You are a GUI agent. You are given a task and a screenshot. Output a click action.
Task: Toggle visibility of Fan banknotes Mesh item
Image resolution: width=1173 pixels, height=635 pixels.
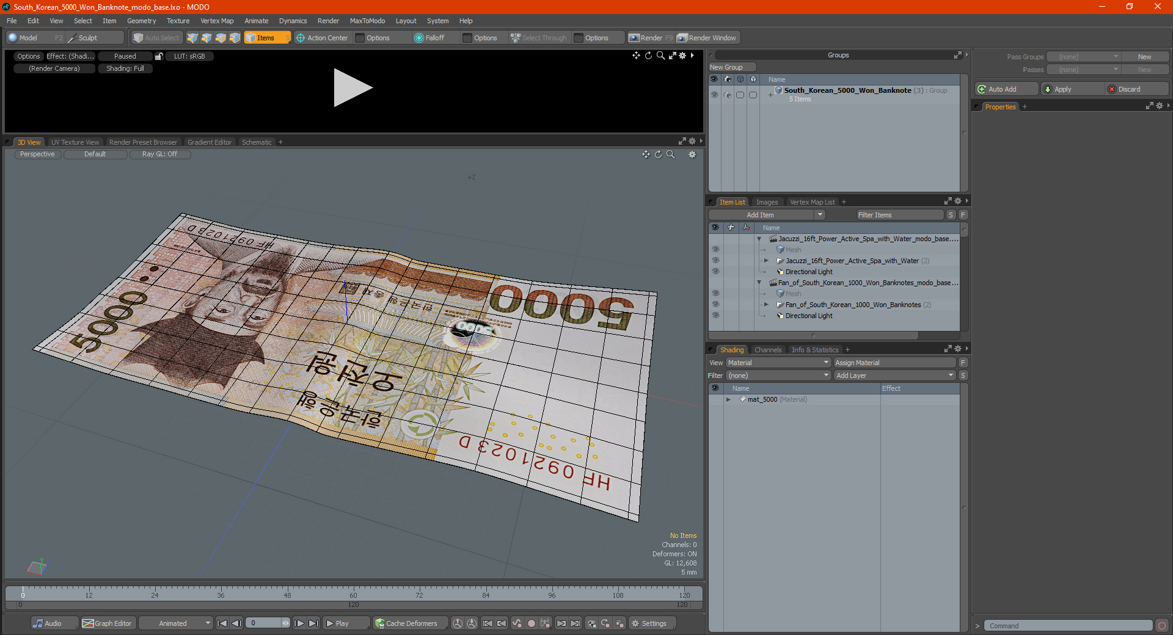point(715,294)
